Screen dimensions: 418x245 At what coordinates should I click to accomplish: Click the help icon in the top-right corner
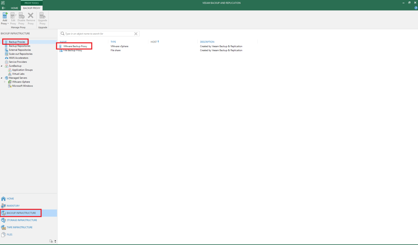point(416,8)
